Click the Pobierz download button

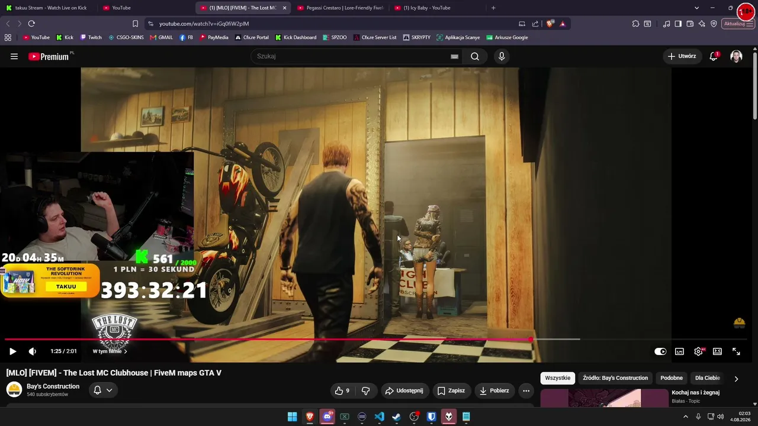point(494,390)
